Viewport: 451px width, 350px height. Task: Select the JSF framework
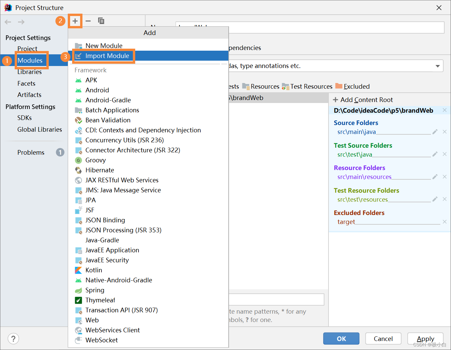(x=148, y=210)
